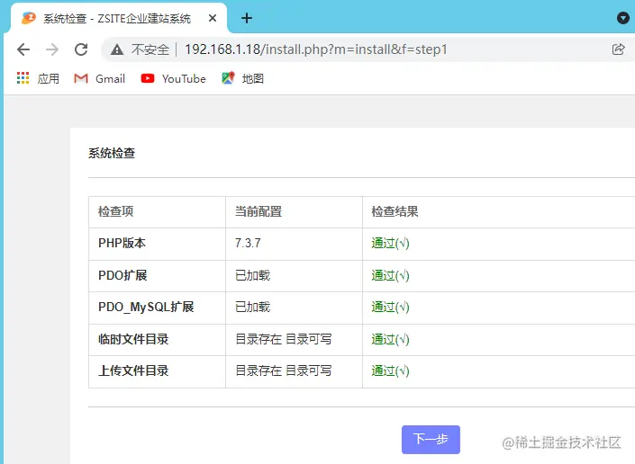Click 目录存在 目录可写 in the 临时文件目录 row
The image size is (635, 464).
click(x=284, y=339)
